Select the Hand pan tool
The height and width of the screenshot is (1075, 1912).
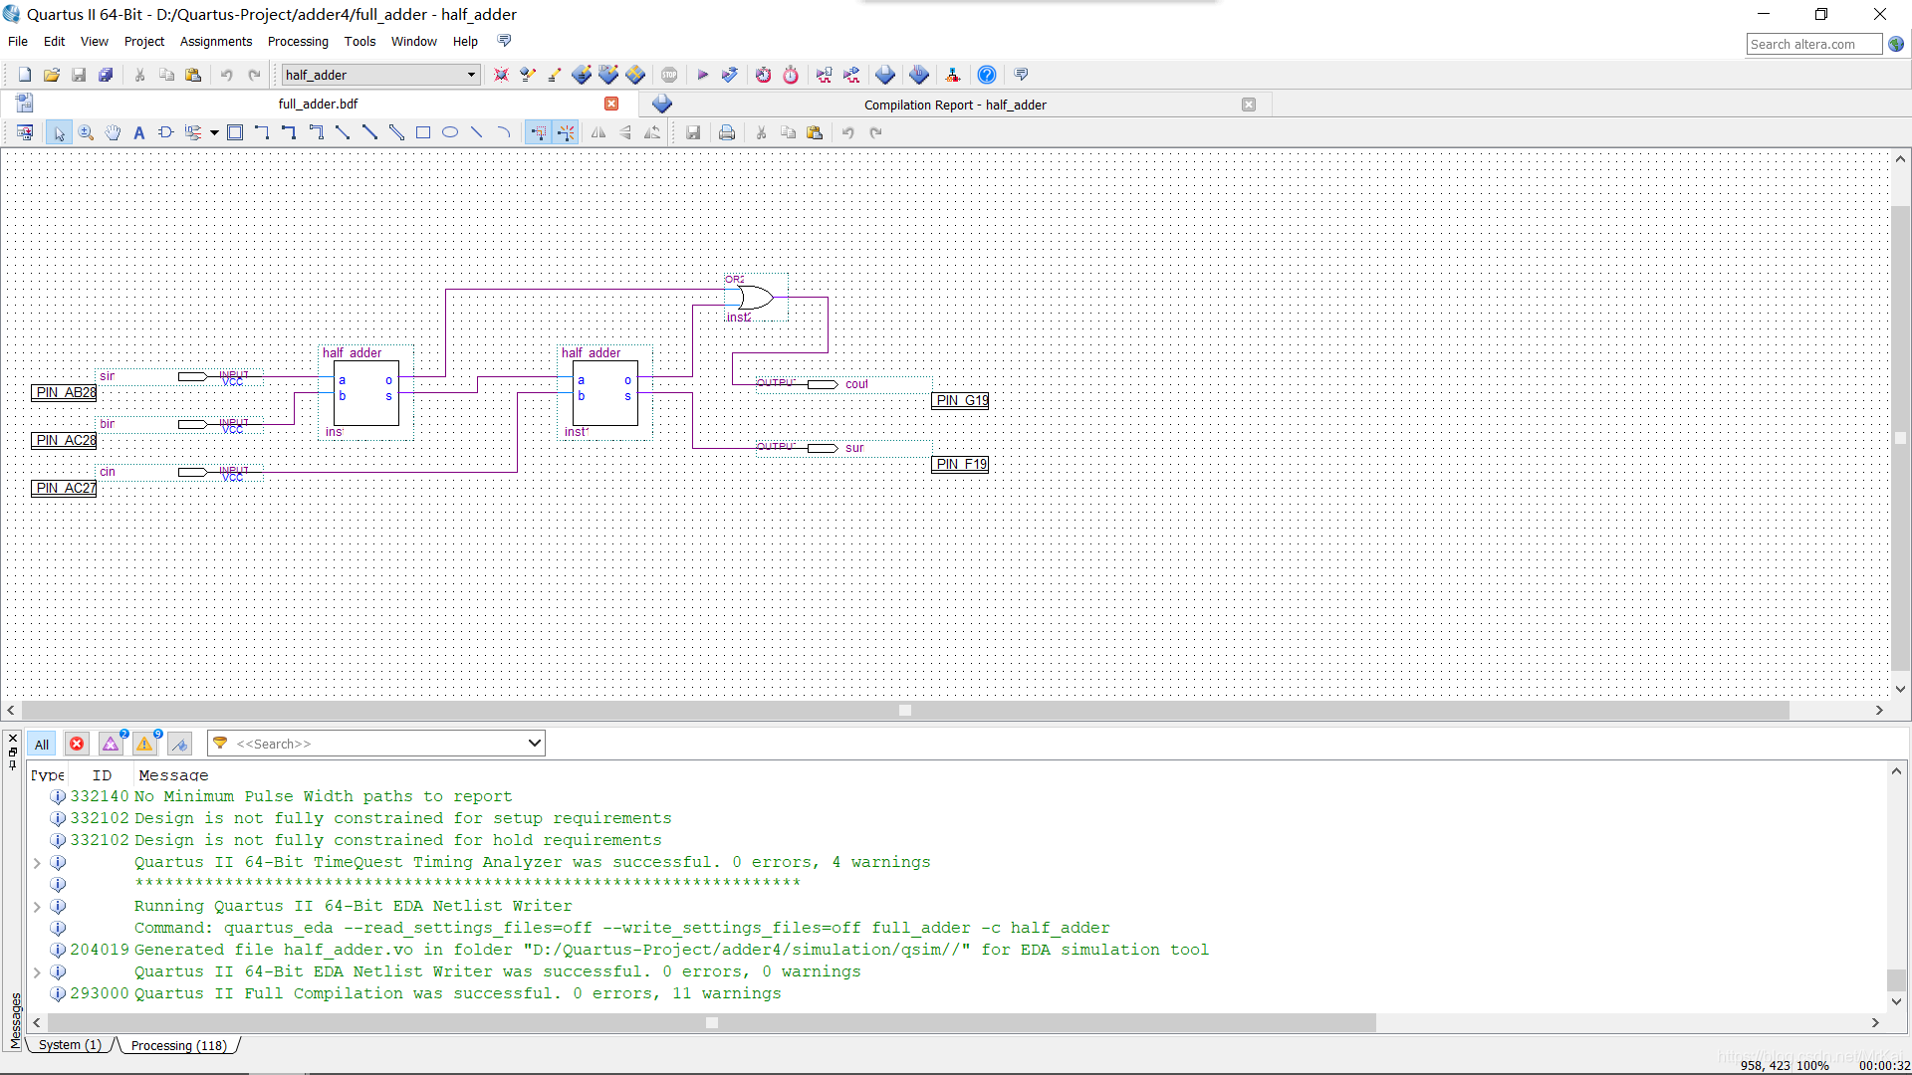113,132
